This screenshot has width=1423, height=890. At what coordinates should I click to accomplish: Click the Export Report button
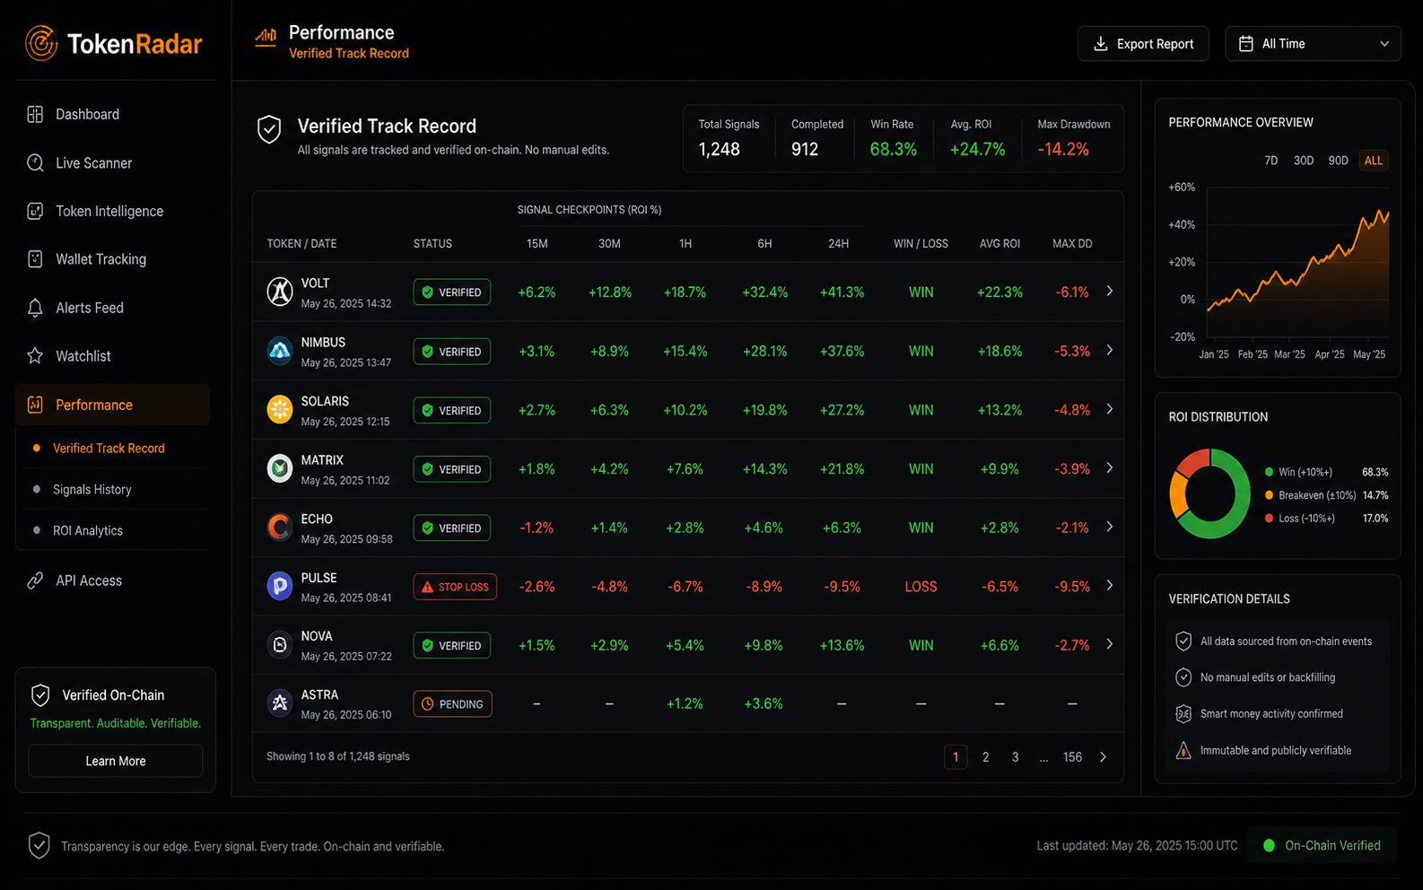1143,44
